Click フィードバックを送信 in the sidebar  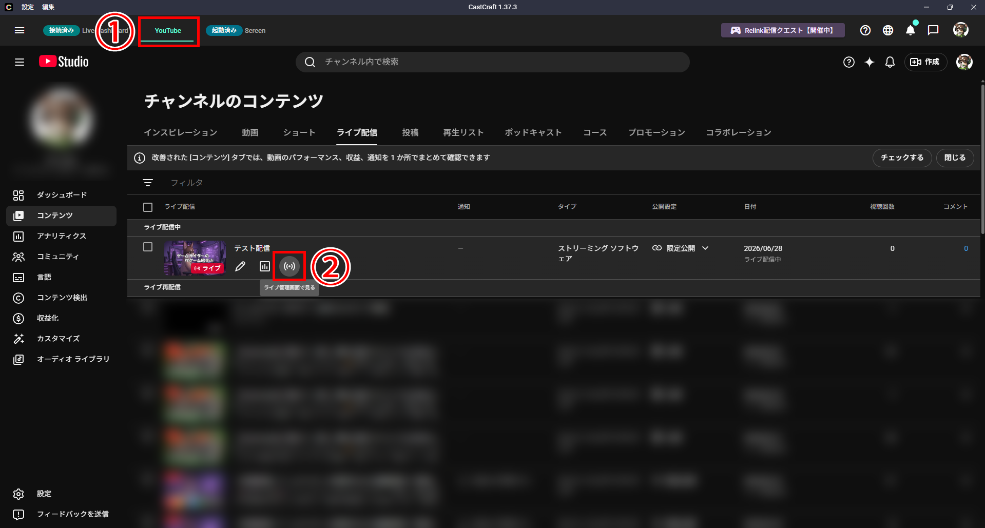(x=61, y=514)
